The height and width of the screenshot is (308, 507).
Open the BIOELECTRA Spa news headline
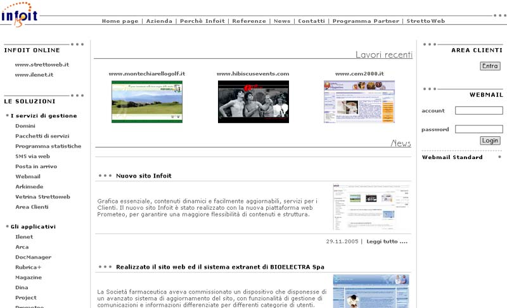pyautogui.click(x=220, y=267)
